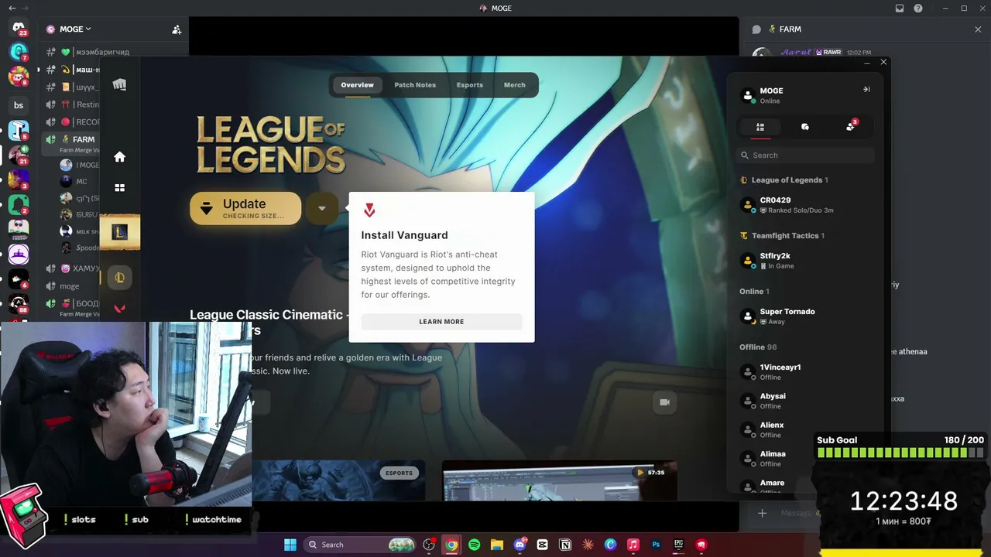
Task: Open Google Chrome from the taskbar
Action: pos(451,545)
